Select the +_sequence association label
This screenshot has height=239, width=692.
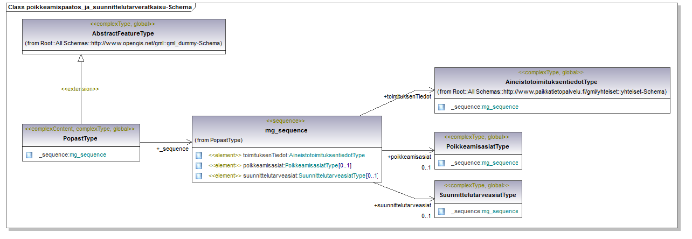point(172,149)
